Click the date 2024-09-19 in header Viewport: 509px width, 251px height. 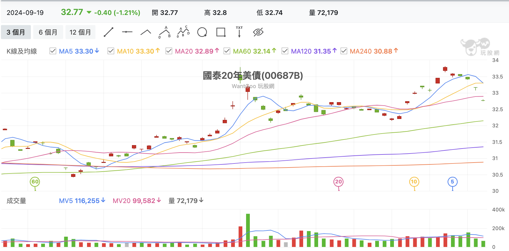tap(25, 13)
